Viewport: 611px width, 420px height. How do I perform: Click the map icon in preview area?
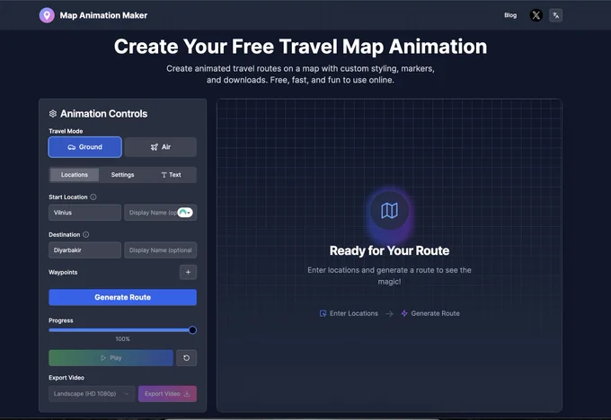click(x=389, y=211)
